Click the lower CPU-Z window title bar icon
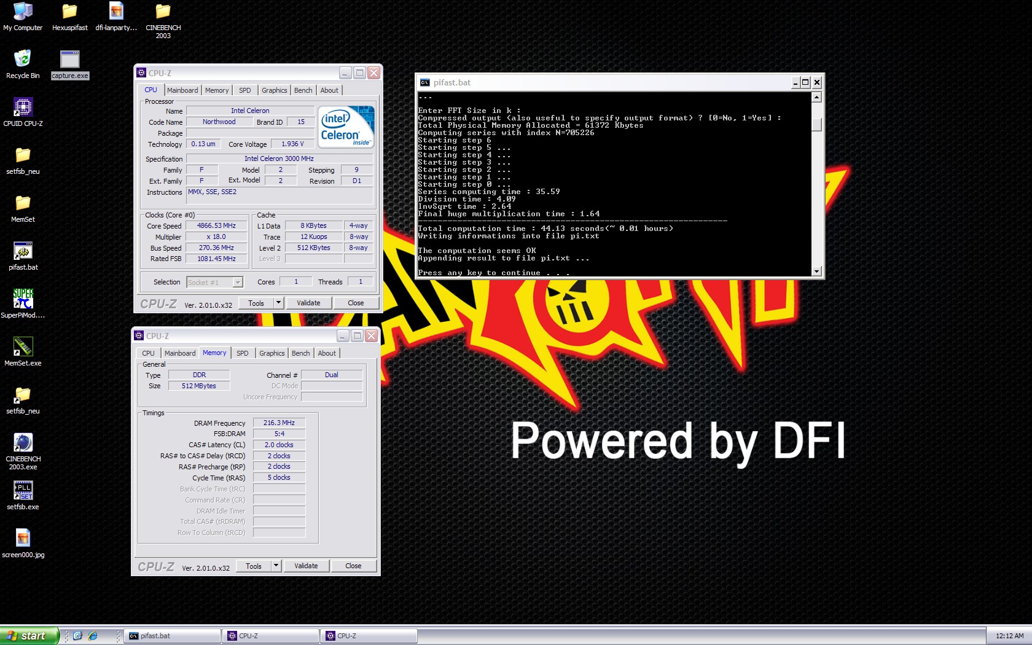1032x645 pixels. (139, 335)
